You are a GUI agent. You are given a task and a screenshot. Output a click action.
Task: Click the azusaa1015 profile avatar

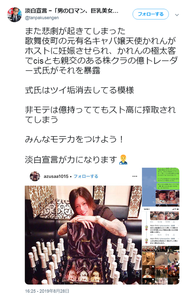point(35,176)
